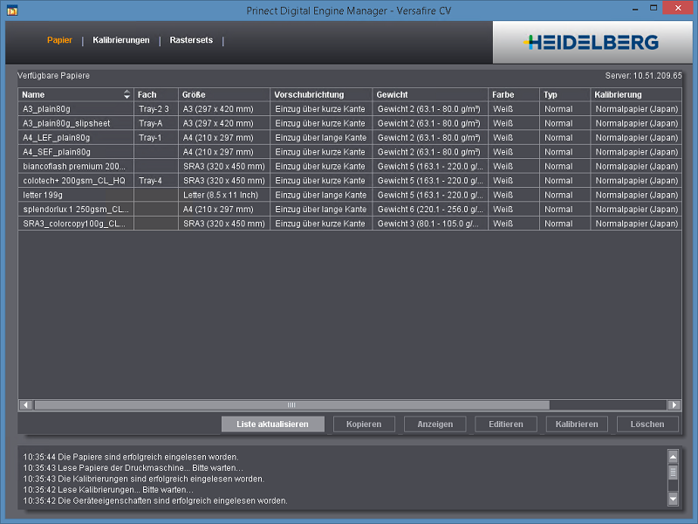Image resolution: width=698 pixels, height=524 pixels.
Task: Click the Tray-4 cell
Action: tap(156, 181)
